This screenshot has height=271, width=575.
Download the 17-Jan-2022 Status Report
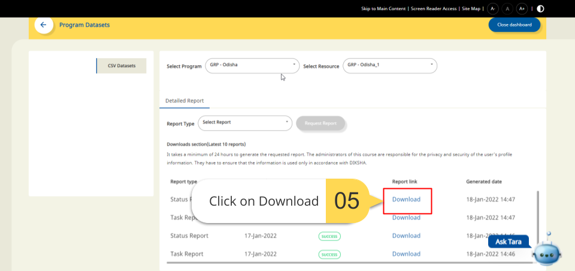click(x=406, y=236)
